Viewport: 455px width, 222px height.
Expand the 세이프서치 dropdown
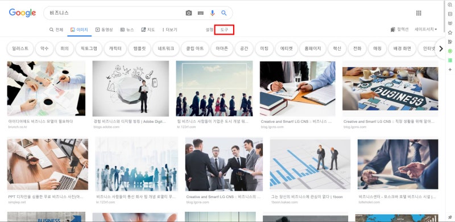click(425, 30)
